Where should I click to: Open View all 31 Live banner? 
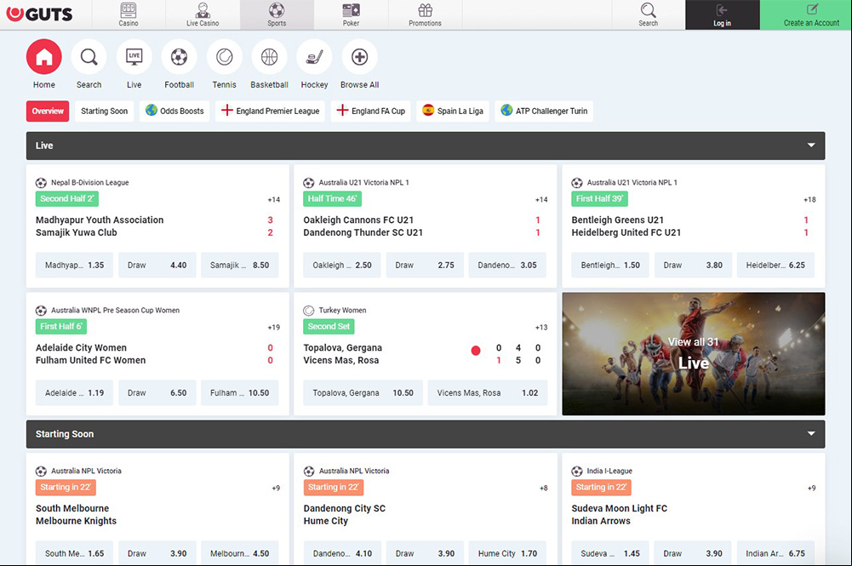pos(694,353)
